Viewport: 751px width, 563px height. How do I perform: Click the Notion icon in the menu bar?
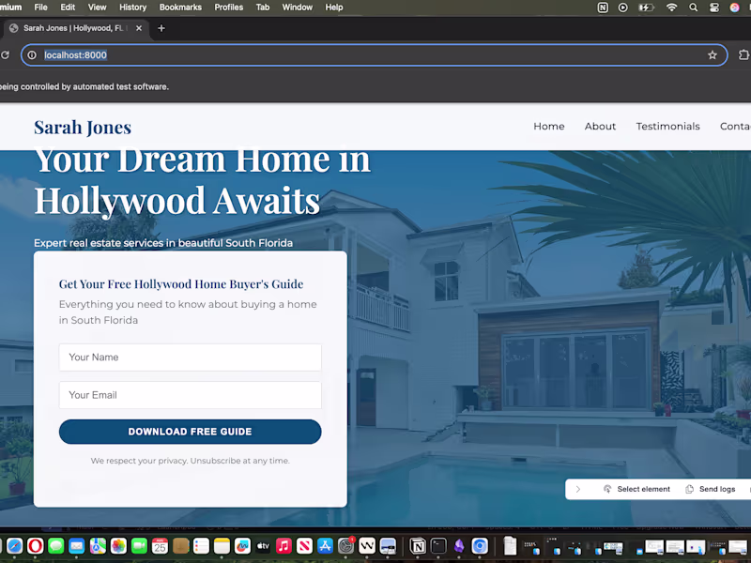coord(602,8)
